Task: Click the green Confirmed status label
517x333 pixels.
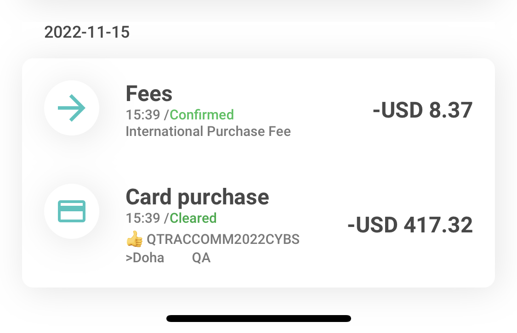Action: click(202, 115)
